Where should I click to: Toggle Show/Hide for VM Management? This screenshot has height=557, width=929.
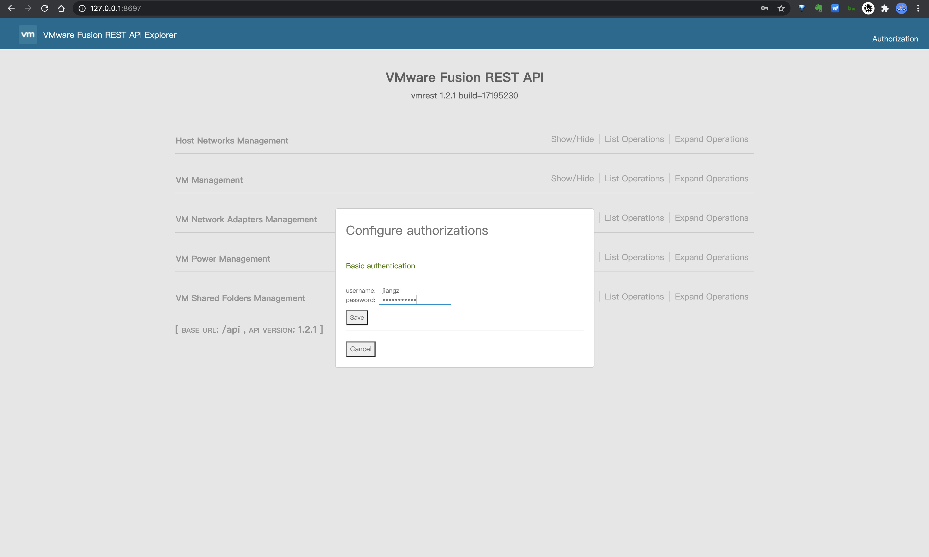coord(572,178)
